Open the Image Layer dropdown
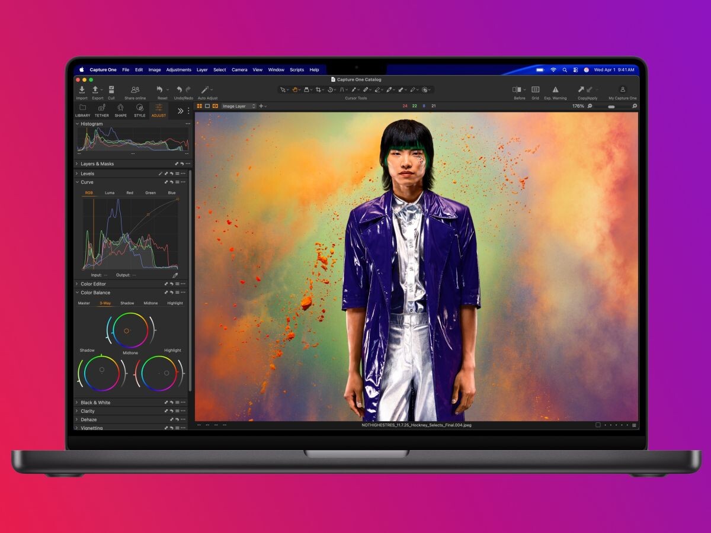This screenshot has height=533, width=711. click(237, 107)
